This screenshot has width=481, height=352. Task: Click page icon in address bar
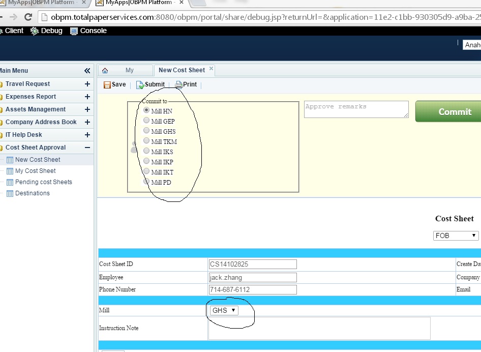tap(44, 17)
